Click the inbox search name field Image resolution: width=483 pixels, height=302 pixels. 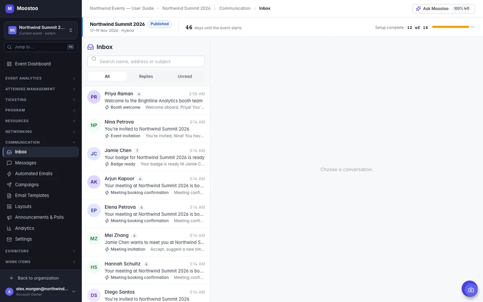coord(146,62)
